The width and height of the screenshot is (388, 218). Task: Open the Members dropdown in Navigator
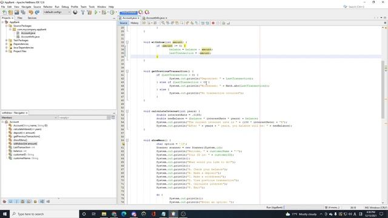(29, 117)
